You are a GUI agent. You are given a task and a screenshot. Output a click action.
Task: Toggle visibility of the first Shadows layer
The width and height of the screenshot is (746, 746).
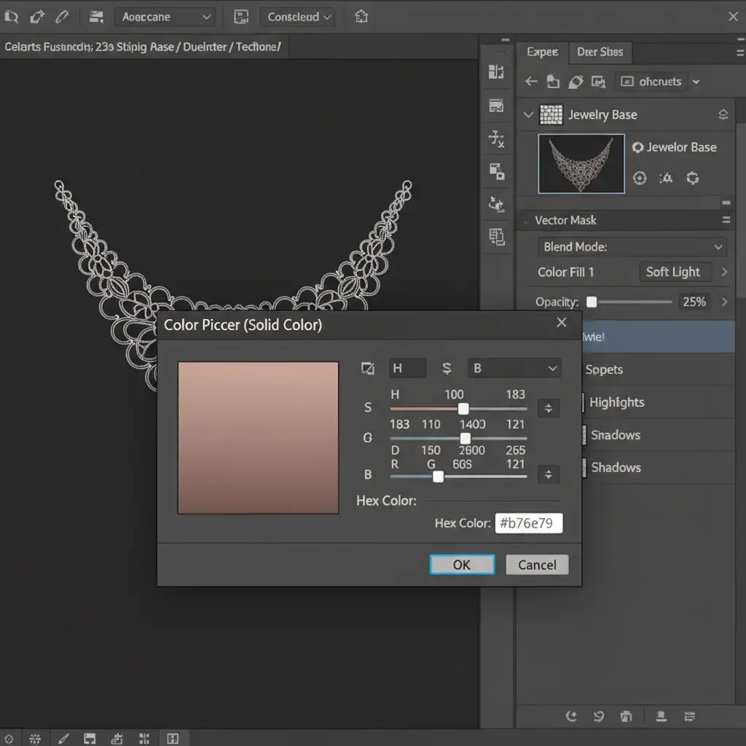click(584, 435)
